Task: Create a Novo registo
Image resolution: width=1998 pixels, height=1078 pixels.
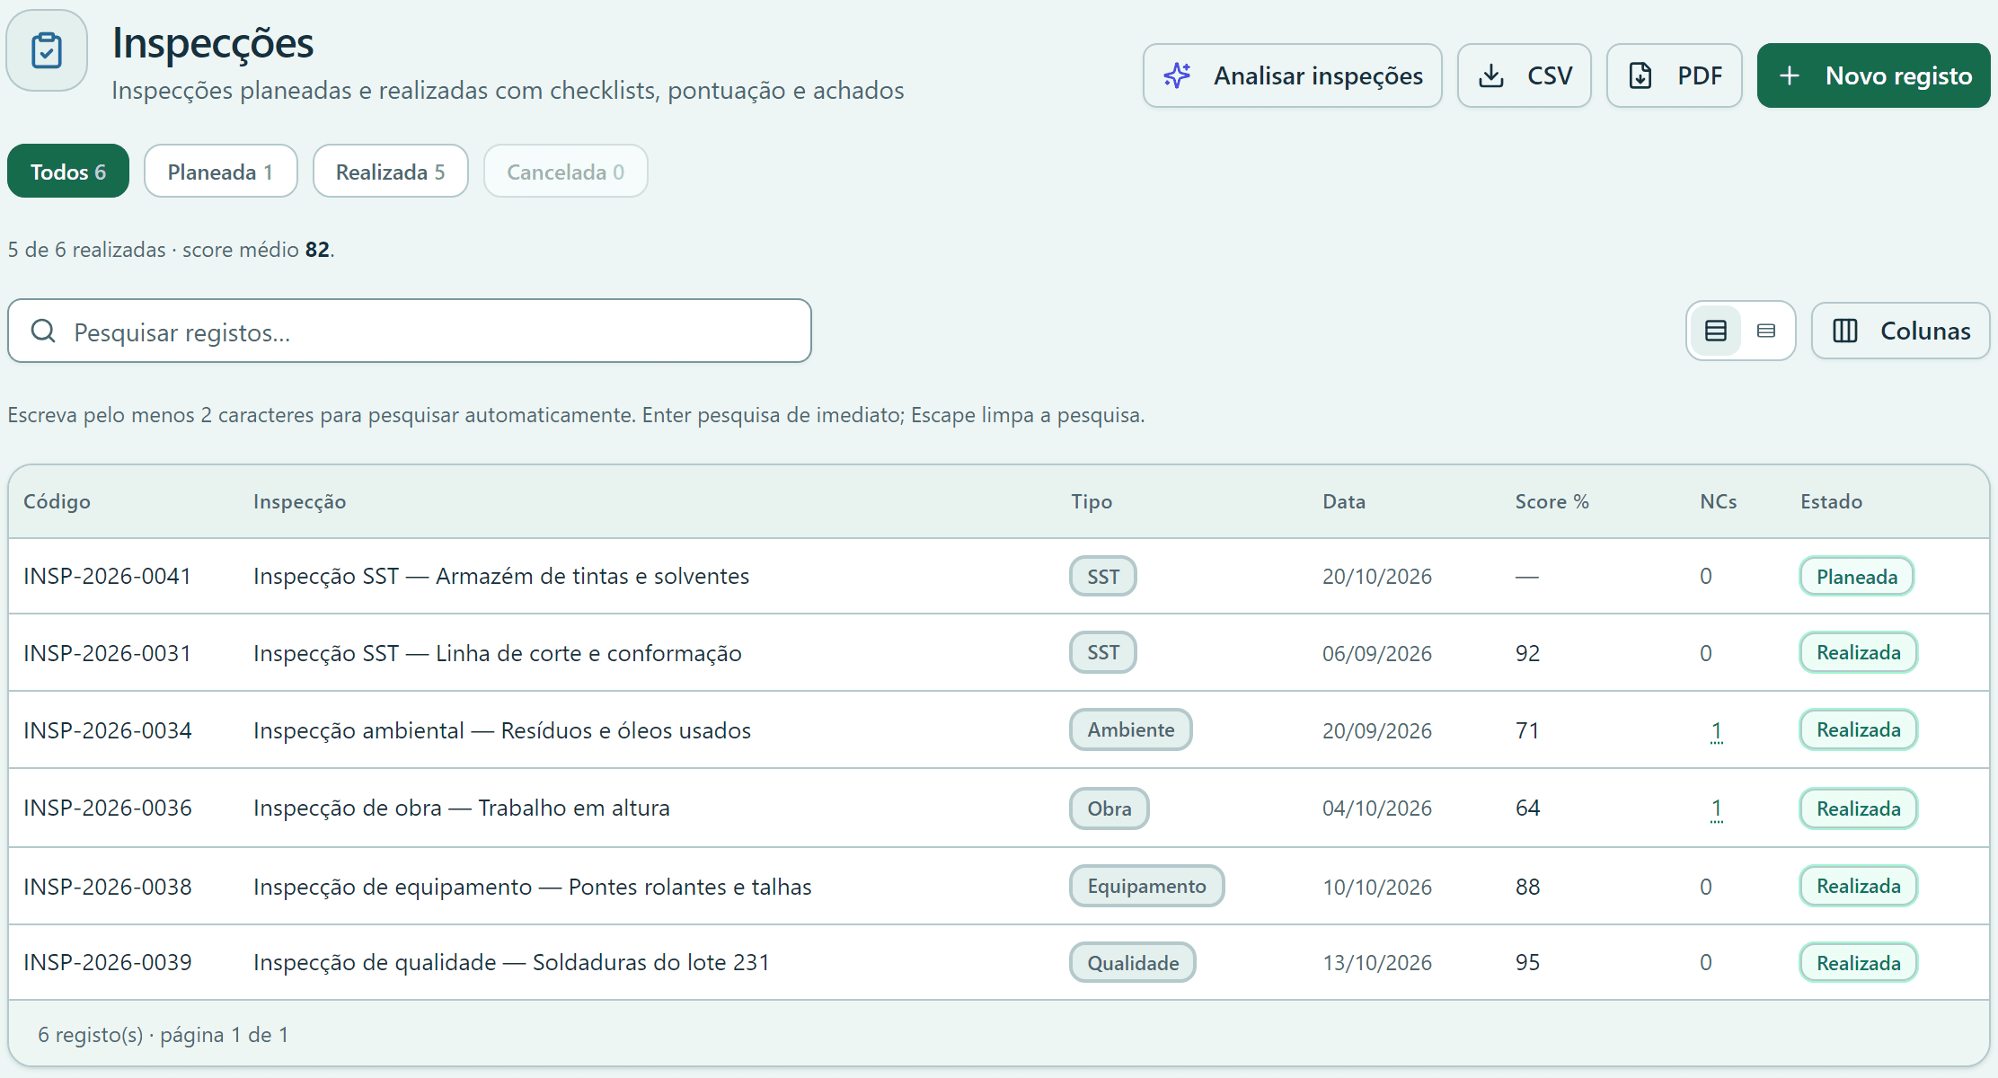Action: click(1873, 75)
